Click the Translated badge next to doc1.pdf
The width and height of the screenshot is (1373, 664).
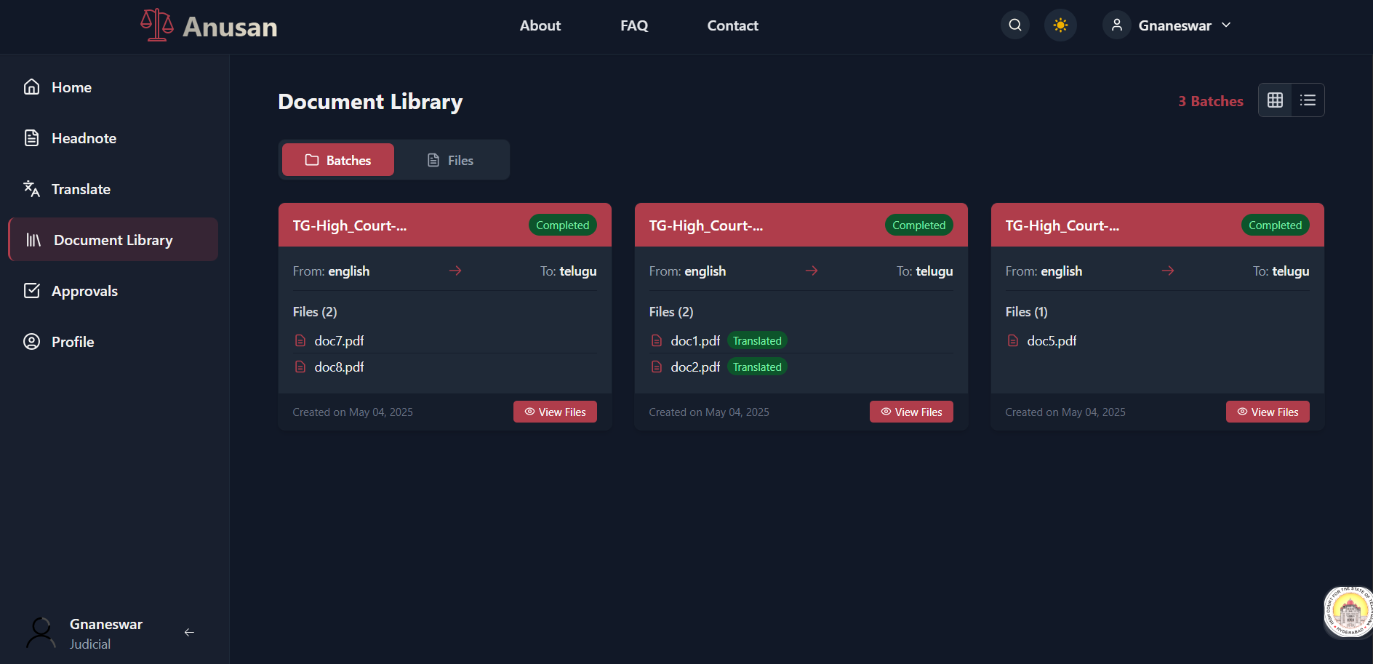757,340
